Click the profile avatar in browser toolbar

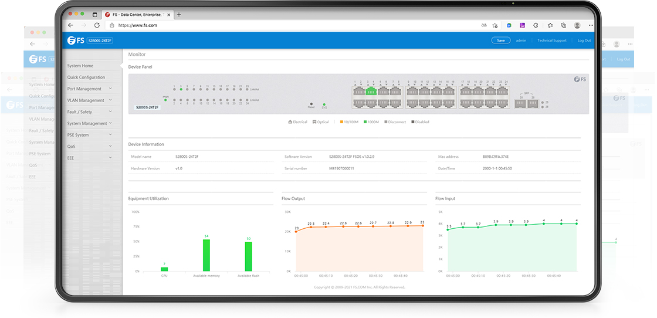point(577,25)
